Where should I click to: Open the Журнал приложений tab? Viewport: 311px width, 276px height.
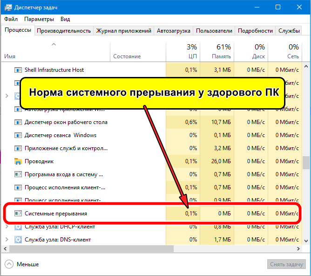click(123, 31)
